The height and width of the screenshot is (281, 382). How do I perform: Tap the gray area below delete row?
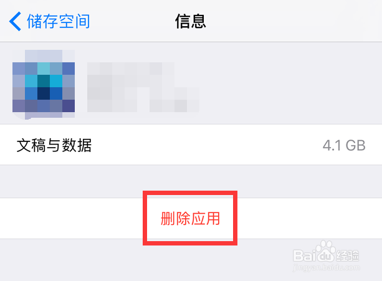point(146,260)
